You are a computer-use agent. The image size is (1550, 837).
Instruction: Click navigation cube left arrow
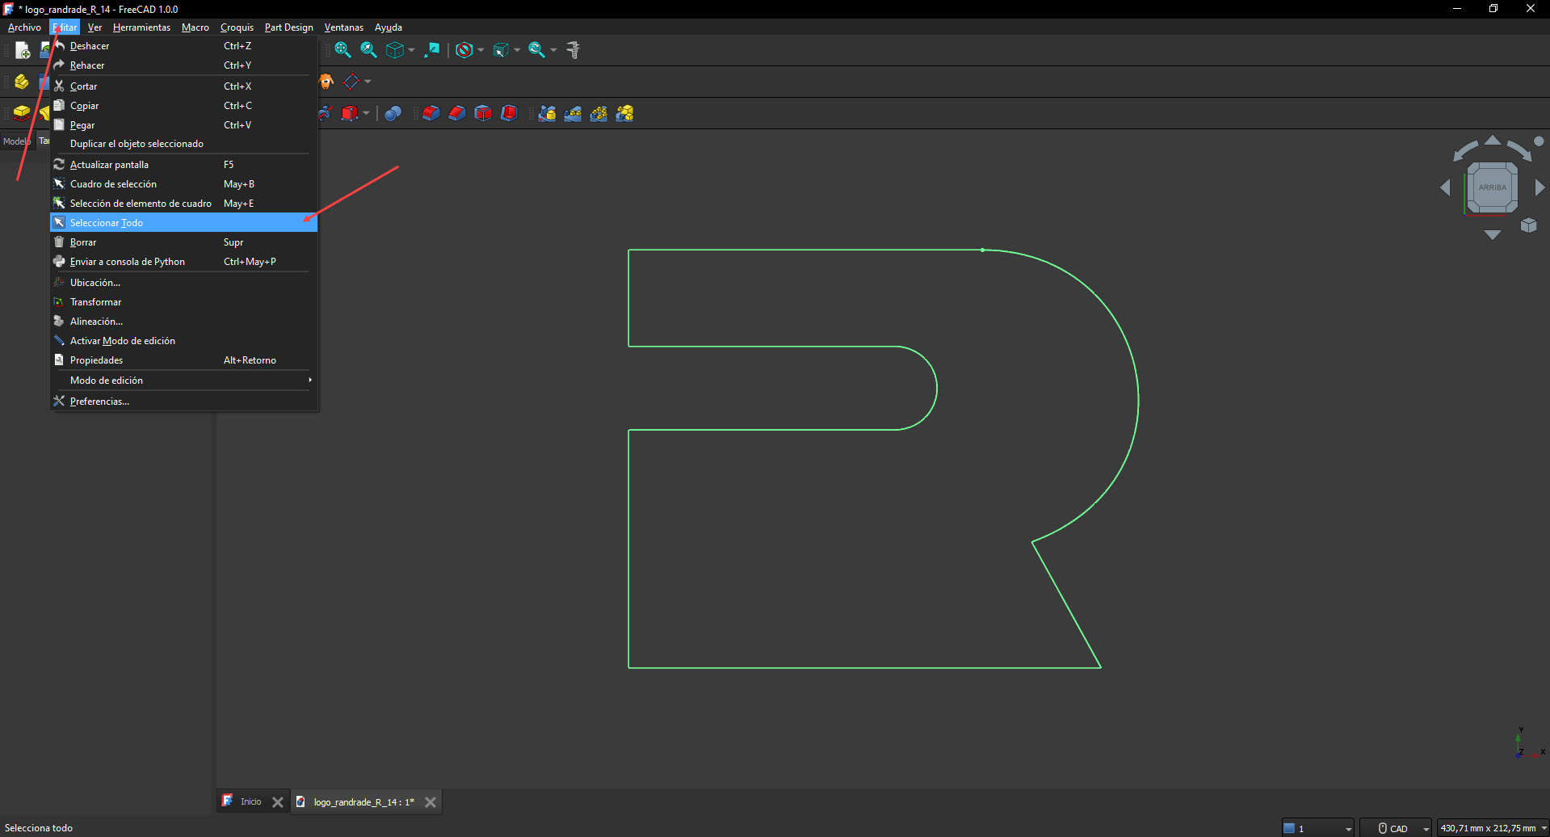click(x=1445, y=187)
